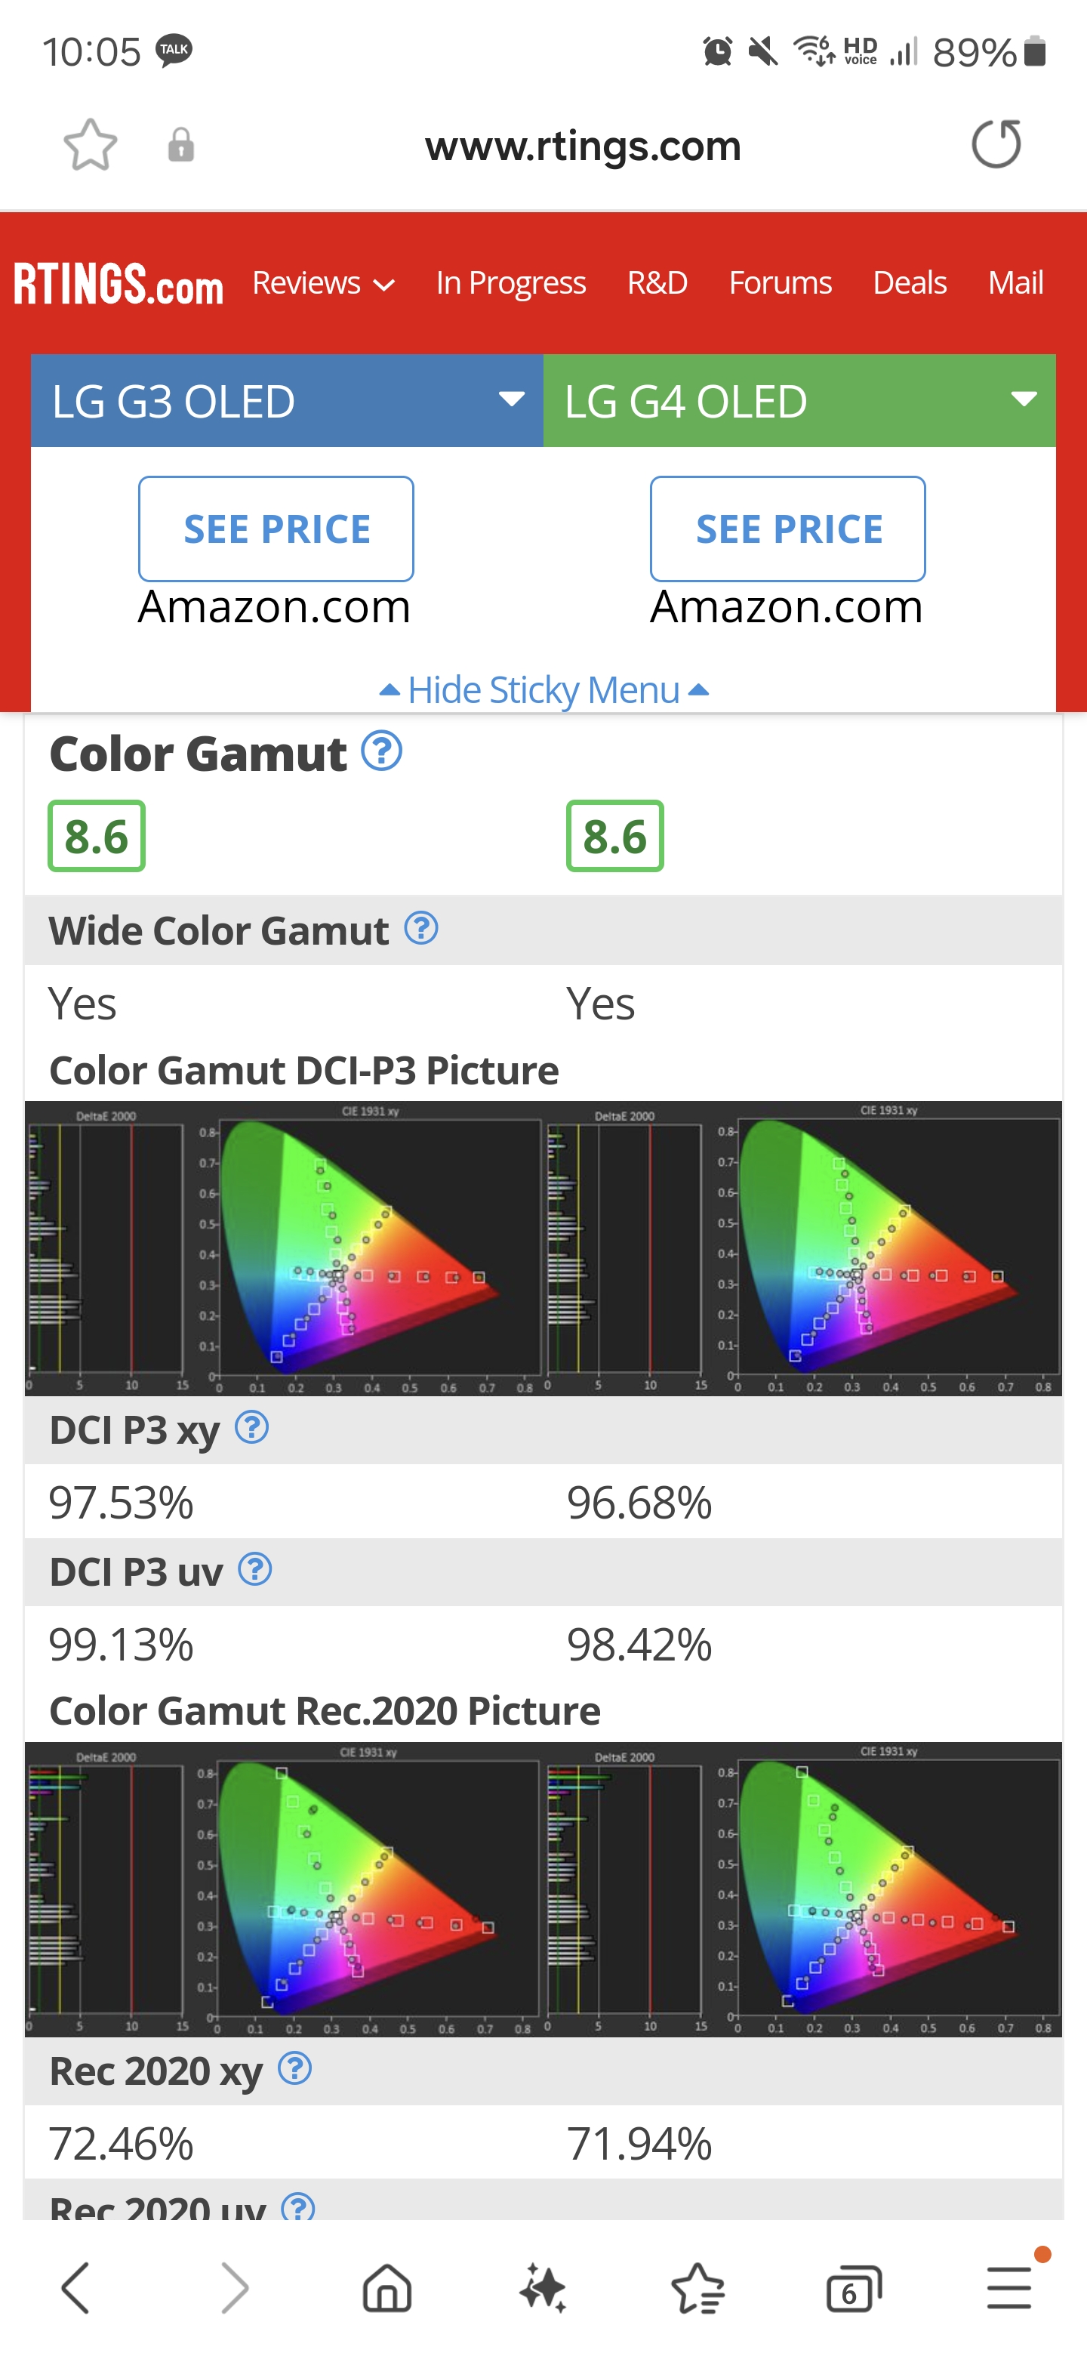Image resolution: width=1087 pixels, height=2356 pixels.
Task: Open help for Color Gamut
Action: (x=381, y=752)
